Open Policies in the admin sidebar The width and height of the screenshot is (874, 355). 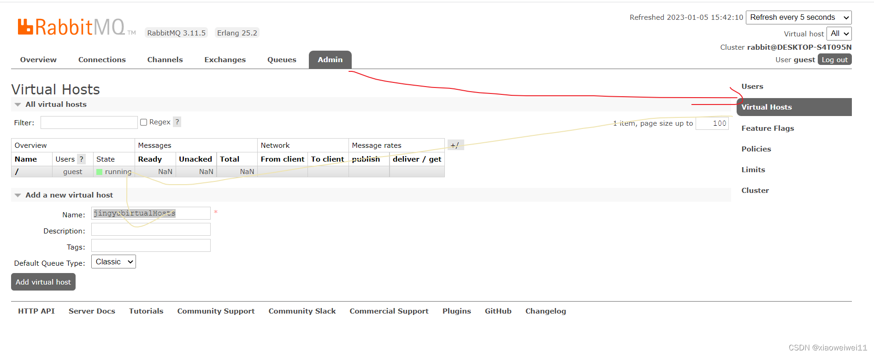(756, 149)
